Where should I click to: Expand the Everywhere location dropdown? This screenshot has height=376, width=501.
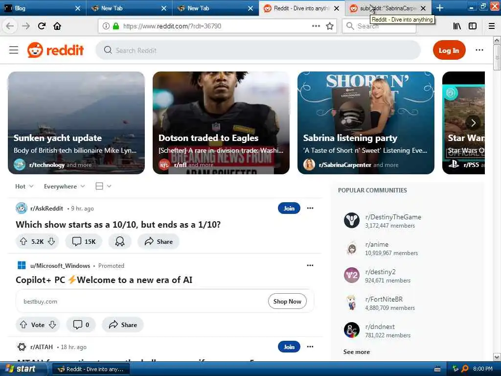click(x=64, y=186)
